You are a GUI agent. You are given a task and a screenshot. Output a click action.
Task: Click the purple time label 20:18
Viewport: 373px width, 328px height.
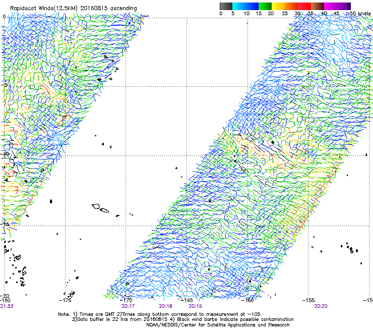[165, 306]
